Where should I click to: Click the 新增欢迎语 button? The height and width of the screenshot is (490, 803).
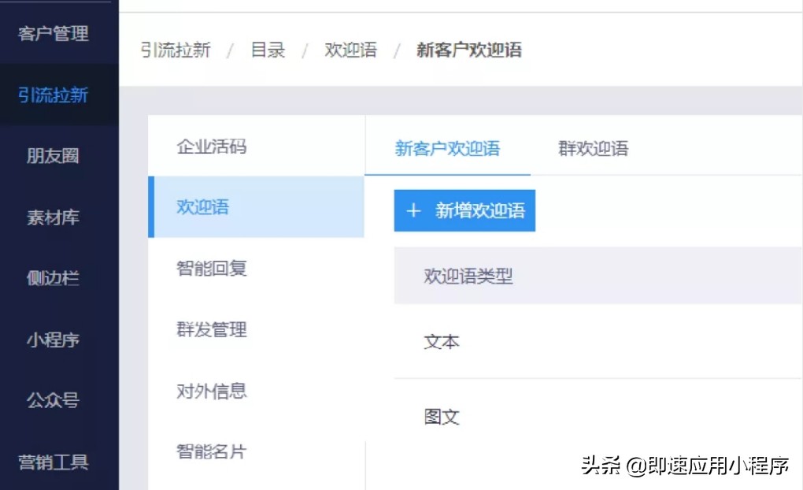click(464, 210)
